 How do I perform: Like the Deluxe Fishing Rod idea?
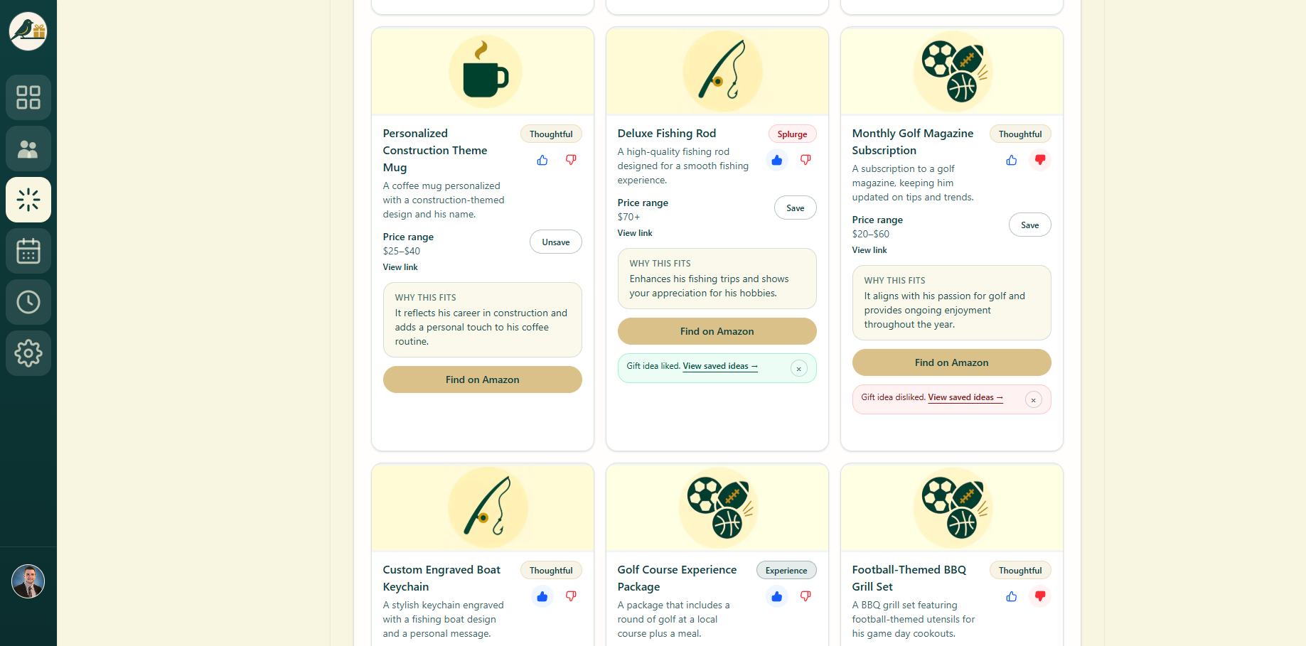tap(776, 160)
